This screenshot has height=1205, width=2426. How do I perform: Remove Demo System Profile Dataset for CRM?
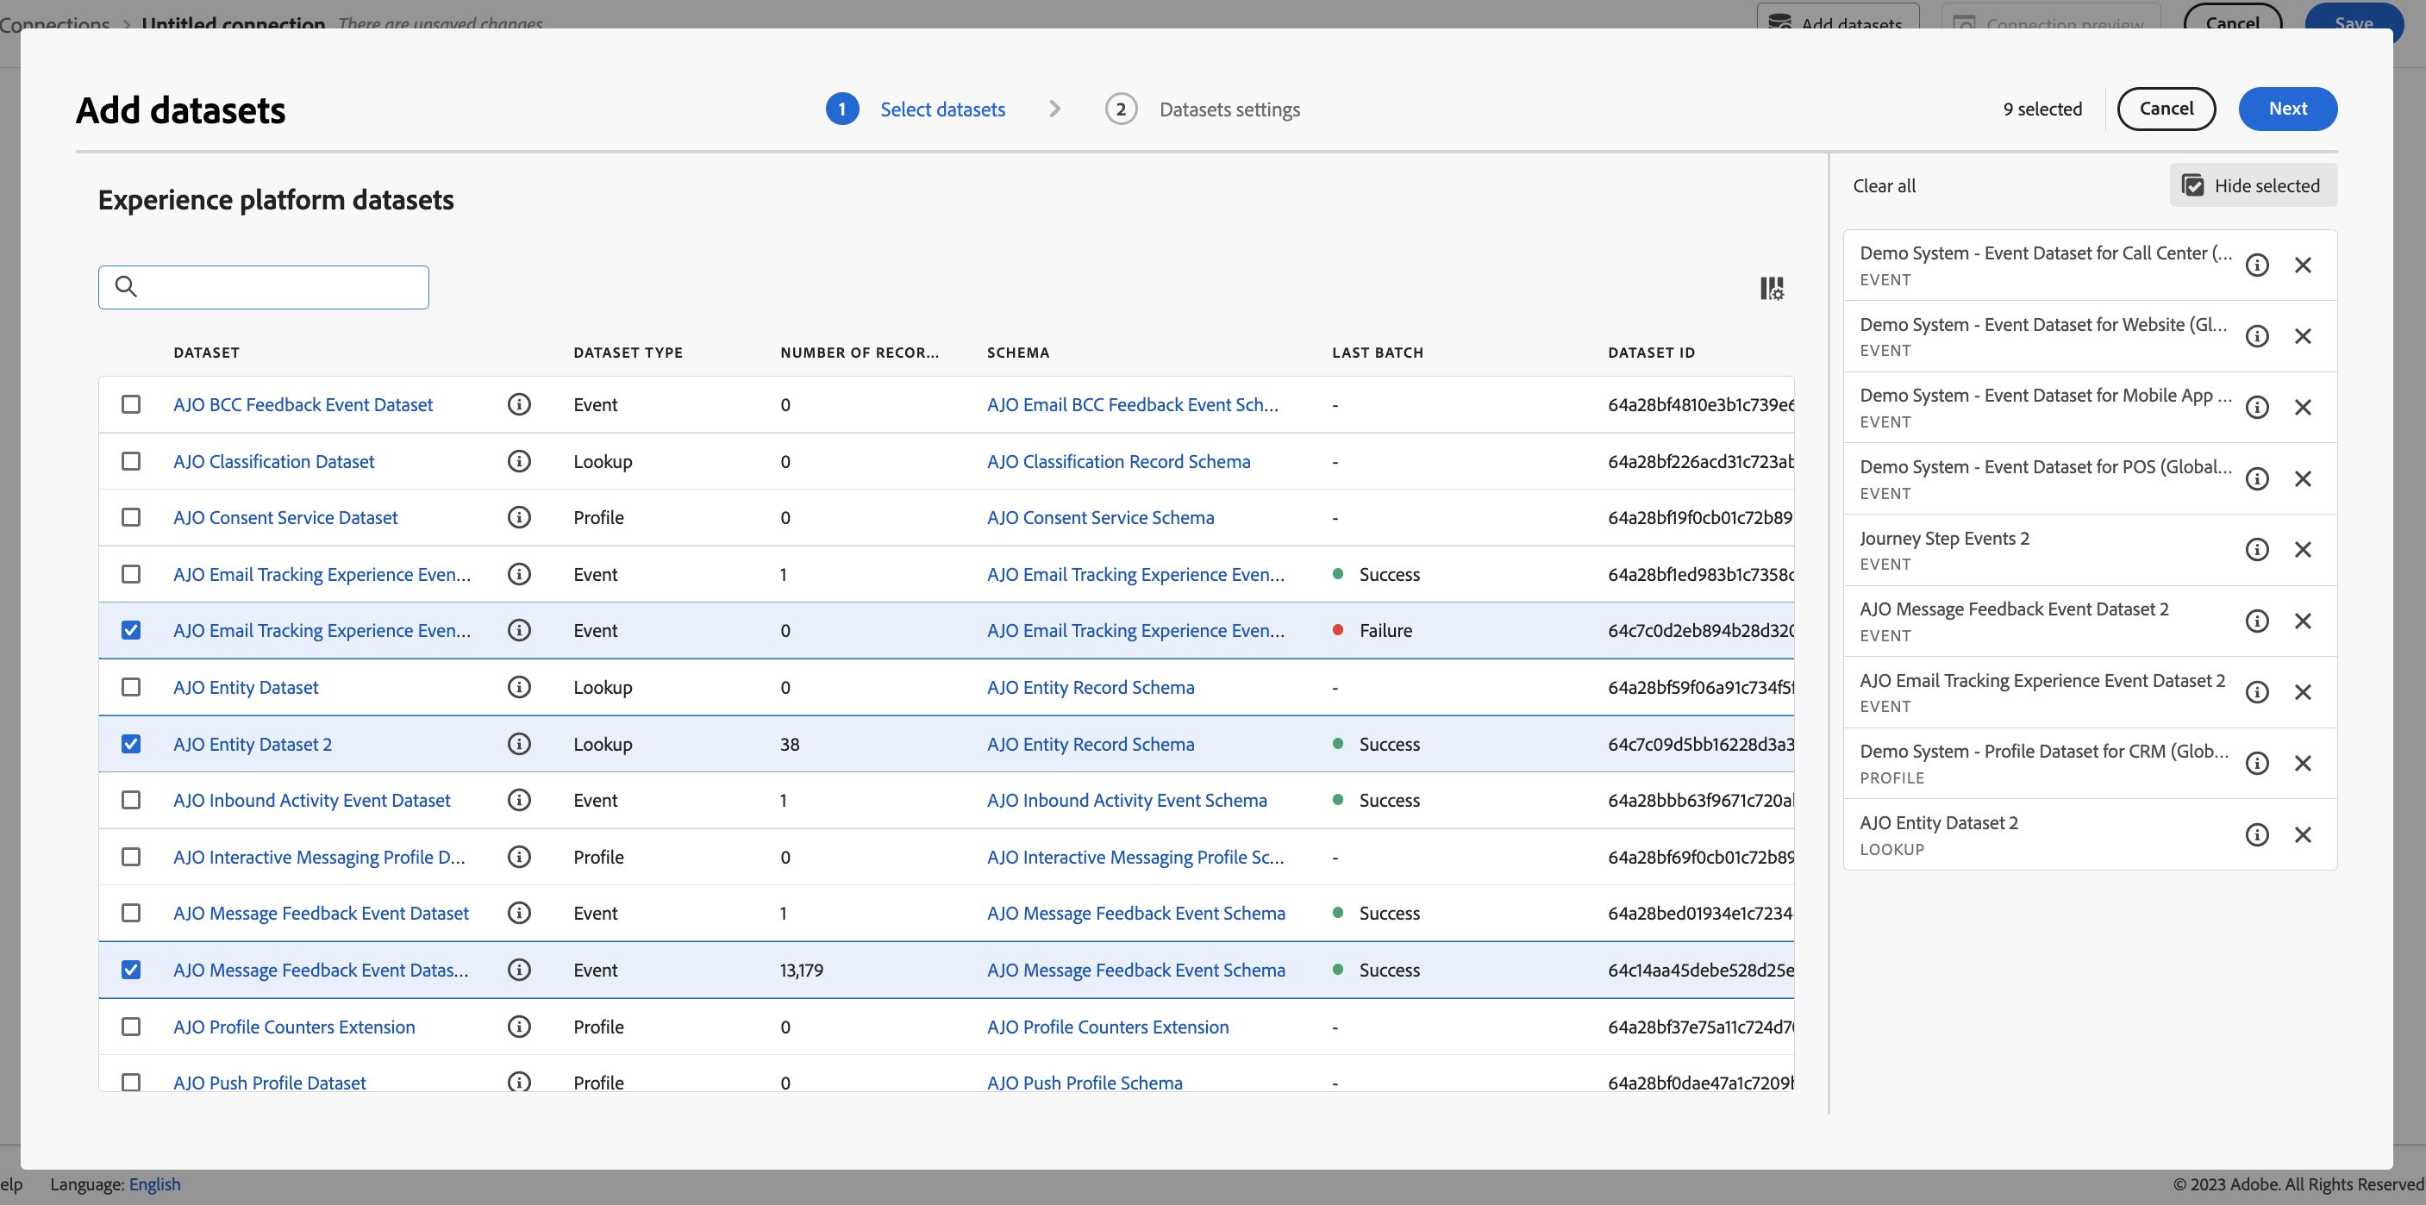point(2303,764)
